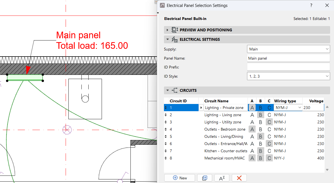Viewport: 334px width, 183px height.
Task: Click the 400 voltage value
Action: [320, 158]
